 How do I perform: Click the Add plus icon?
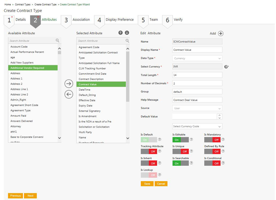tap(221, 33)
